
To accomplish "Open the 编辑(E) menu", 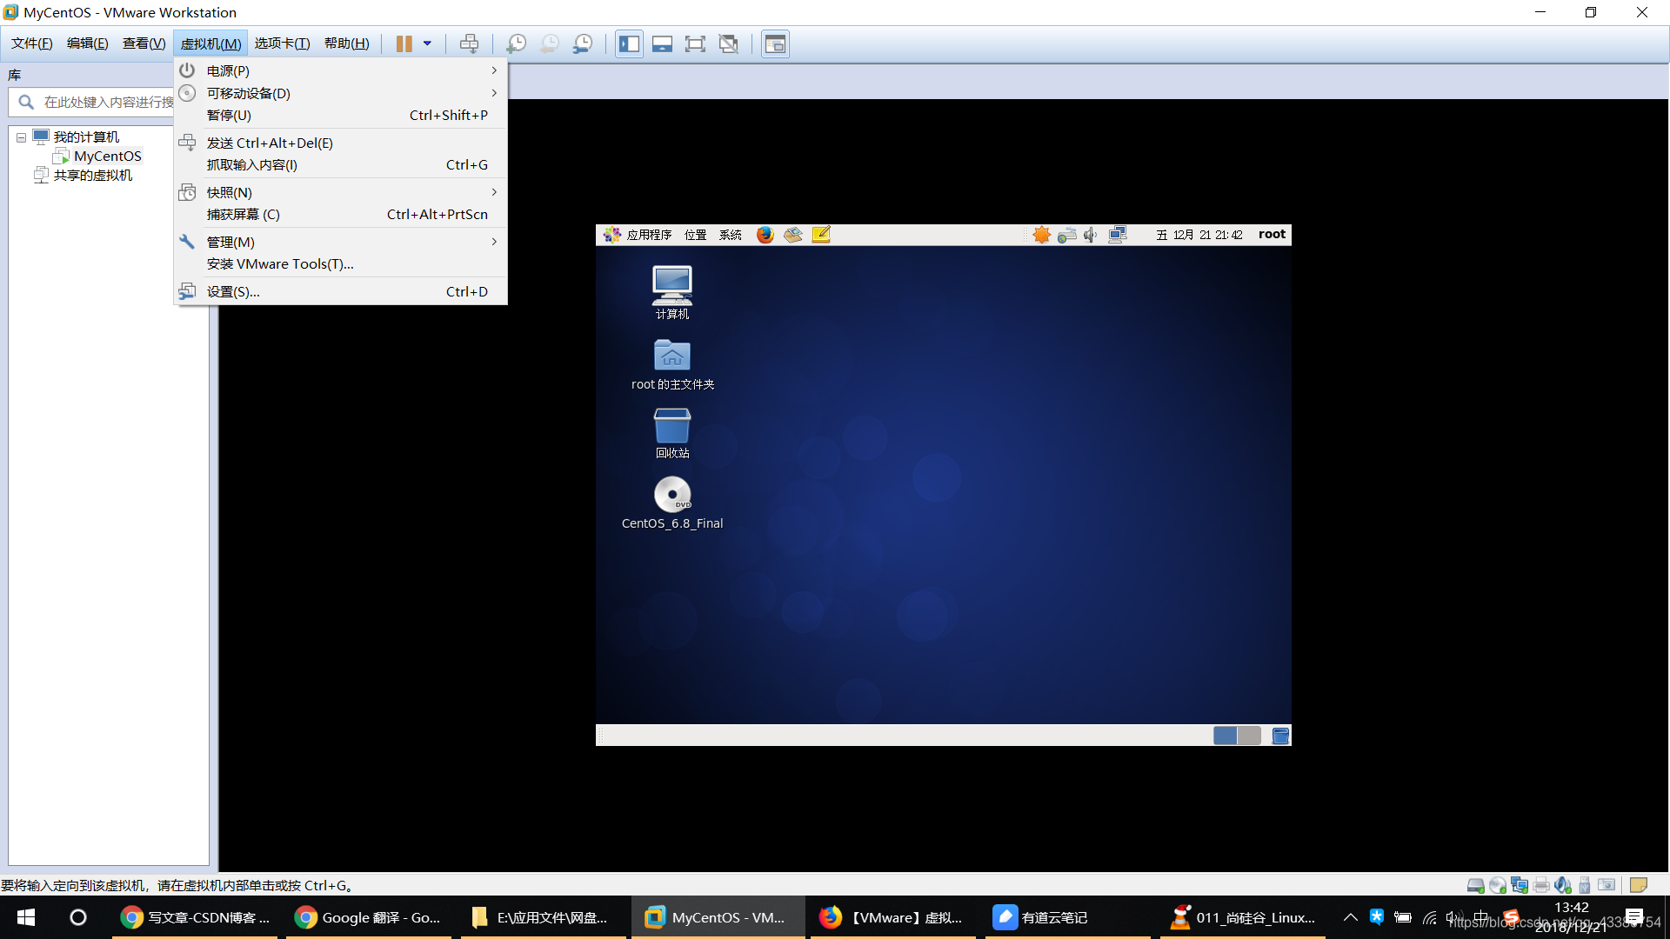I will pyautogui.click(x=87, y=43).
